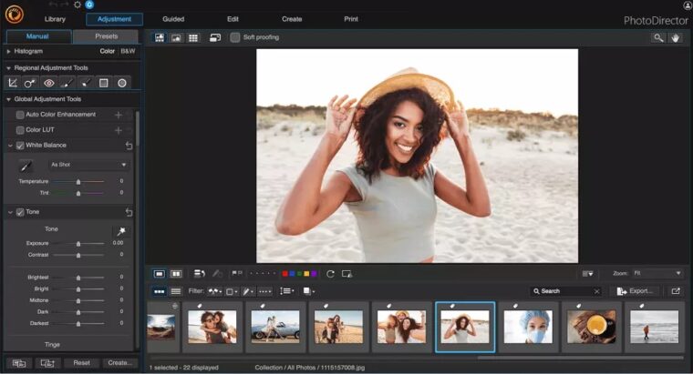Select the red color label swatch
This screenshot has height=374, width=693.
coord(285,274)
